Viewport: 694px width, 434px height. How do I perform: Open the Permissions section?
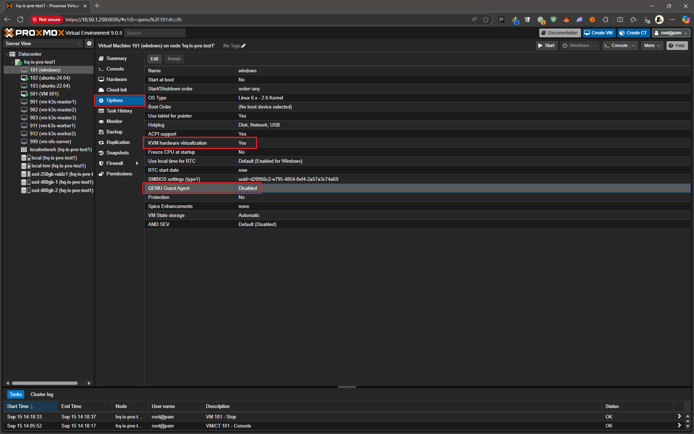coord(119,174)
